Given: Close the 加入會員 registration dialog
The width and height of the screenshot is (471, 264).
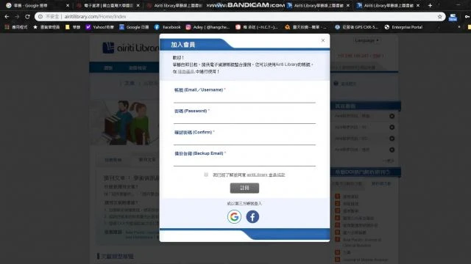Looking at the screenshot, I should click(323, 40).
